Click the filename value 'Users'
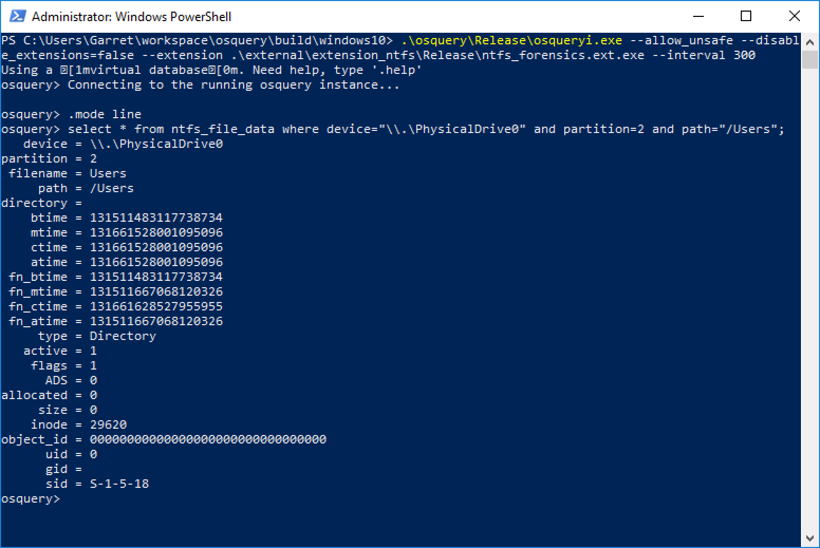820x548 pixels. (108, 174)
